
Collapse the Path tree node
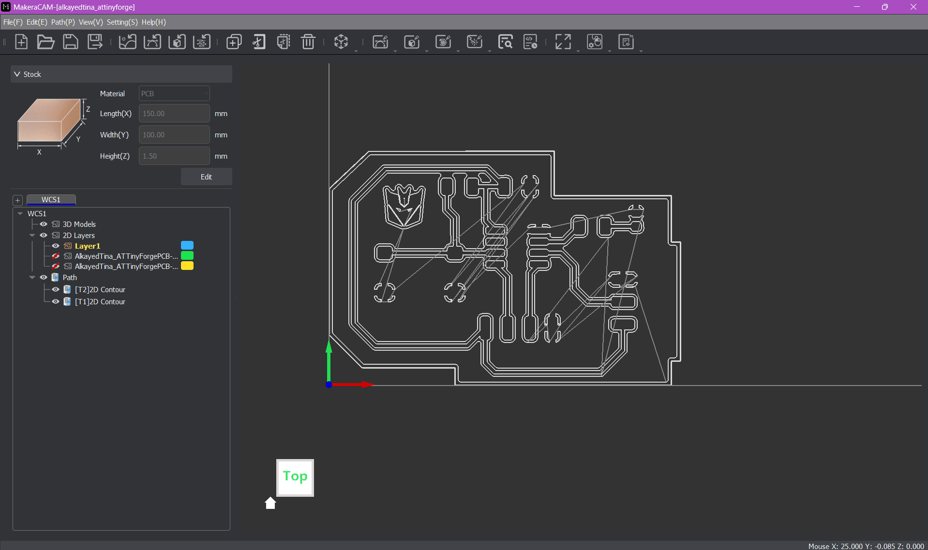pyautogui.click(x=32, y=277)
